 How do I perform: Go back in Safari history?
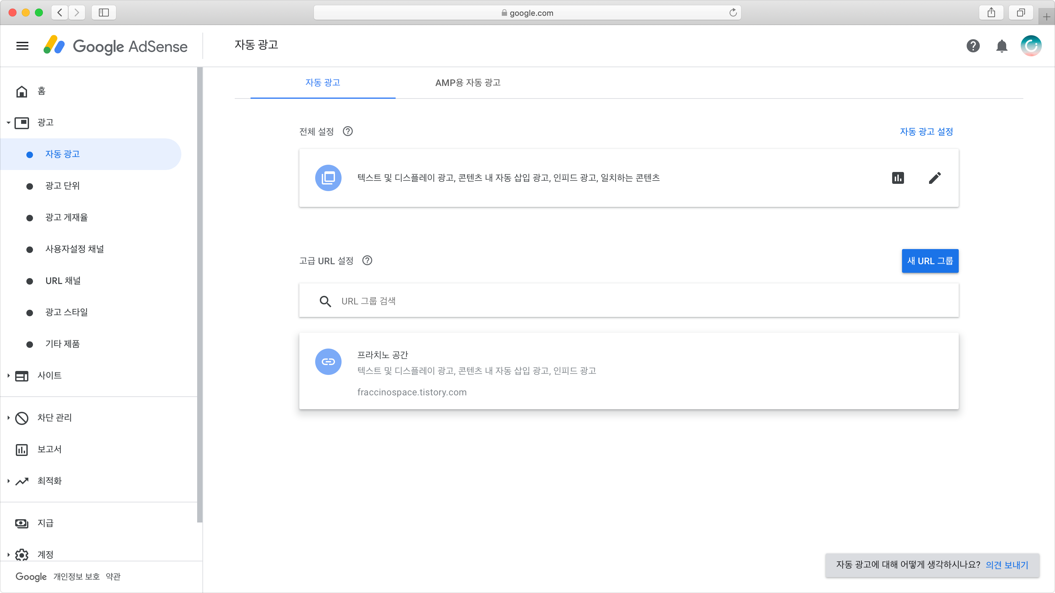click(60, 13)
